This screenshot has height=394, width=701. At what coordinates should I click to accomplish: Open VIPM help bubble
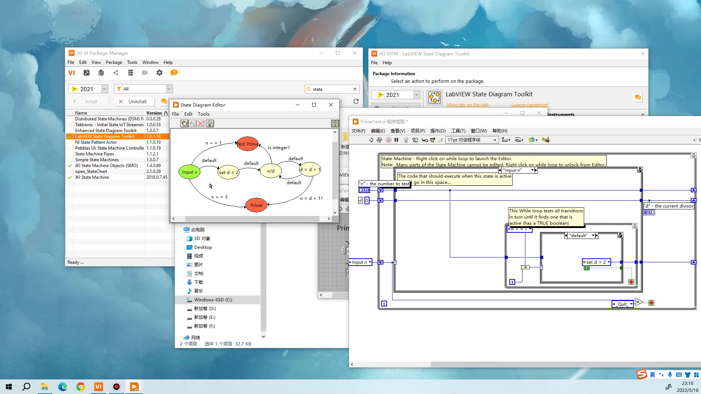click(174, 73)
